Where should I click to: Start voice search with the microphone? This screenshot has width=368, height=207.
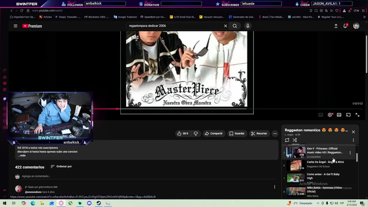point(248,26)
